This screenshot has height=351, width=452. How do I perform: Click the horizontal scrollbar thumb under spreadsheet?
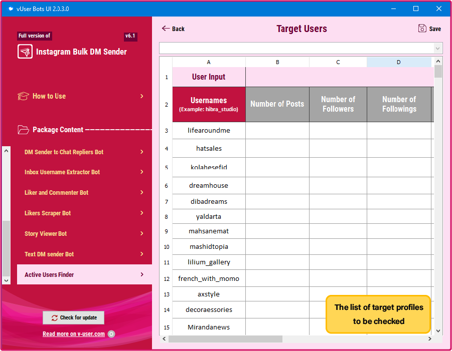coord(225,339)
